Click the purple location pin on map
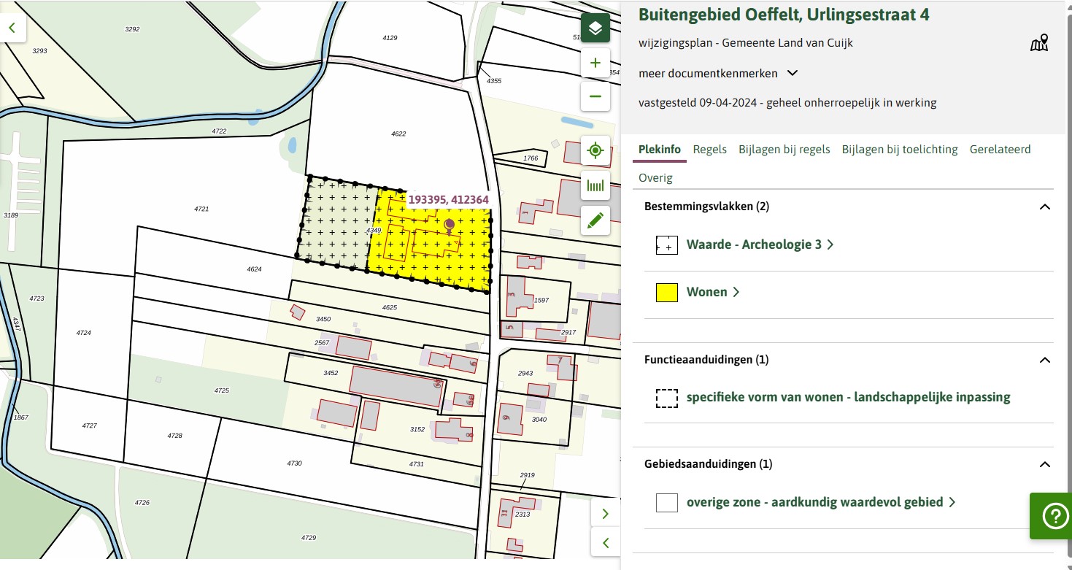The image size is (1072, 570). click(449, 225)
